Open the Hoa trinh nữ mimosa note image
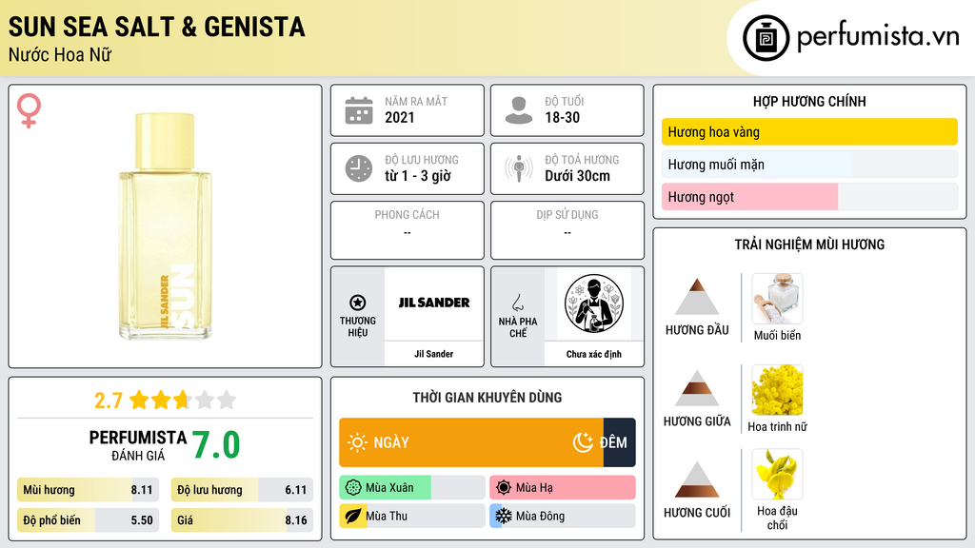The image size is (975, 548). pos(777,389)
